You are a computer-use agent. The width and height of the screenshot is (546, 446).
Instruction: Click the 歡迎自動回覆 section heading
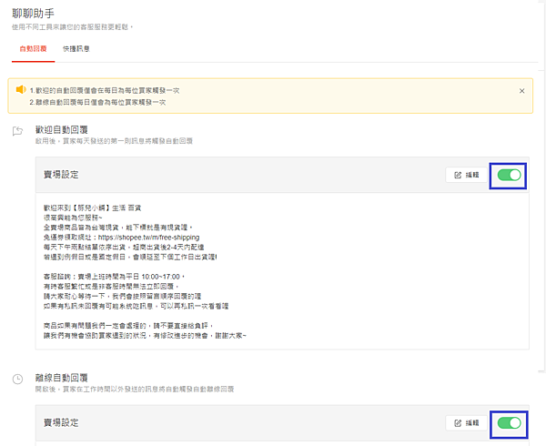click(62, 130)
